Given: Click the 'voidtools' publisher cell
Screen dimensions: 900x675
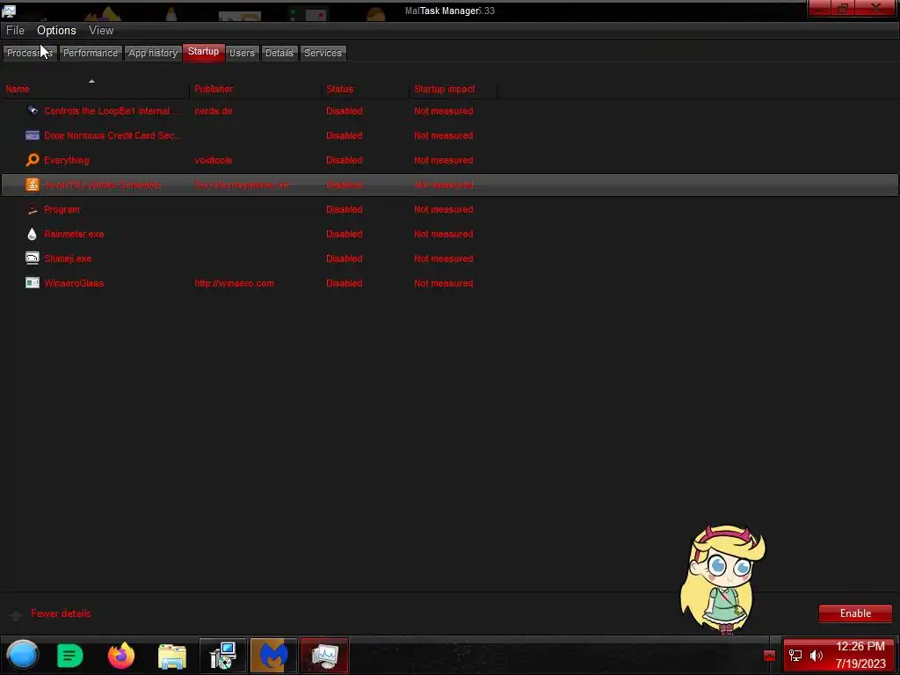Looking at the screenshot, I should tap(214, 160).
